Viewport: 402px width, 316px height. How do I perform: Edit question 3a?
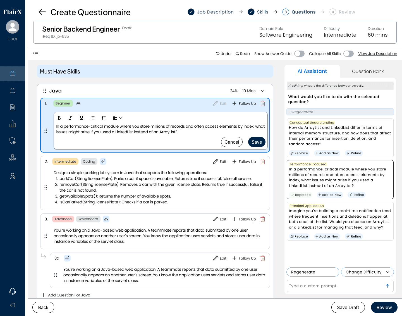[220, 258]
